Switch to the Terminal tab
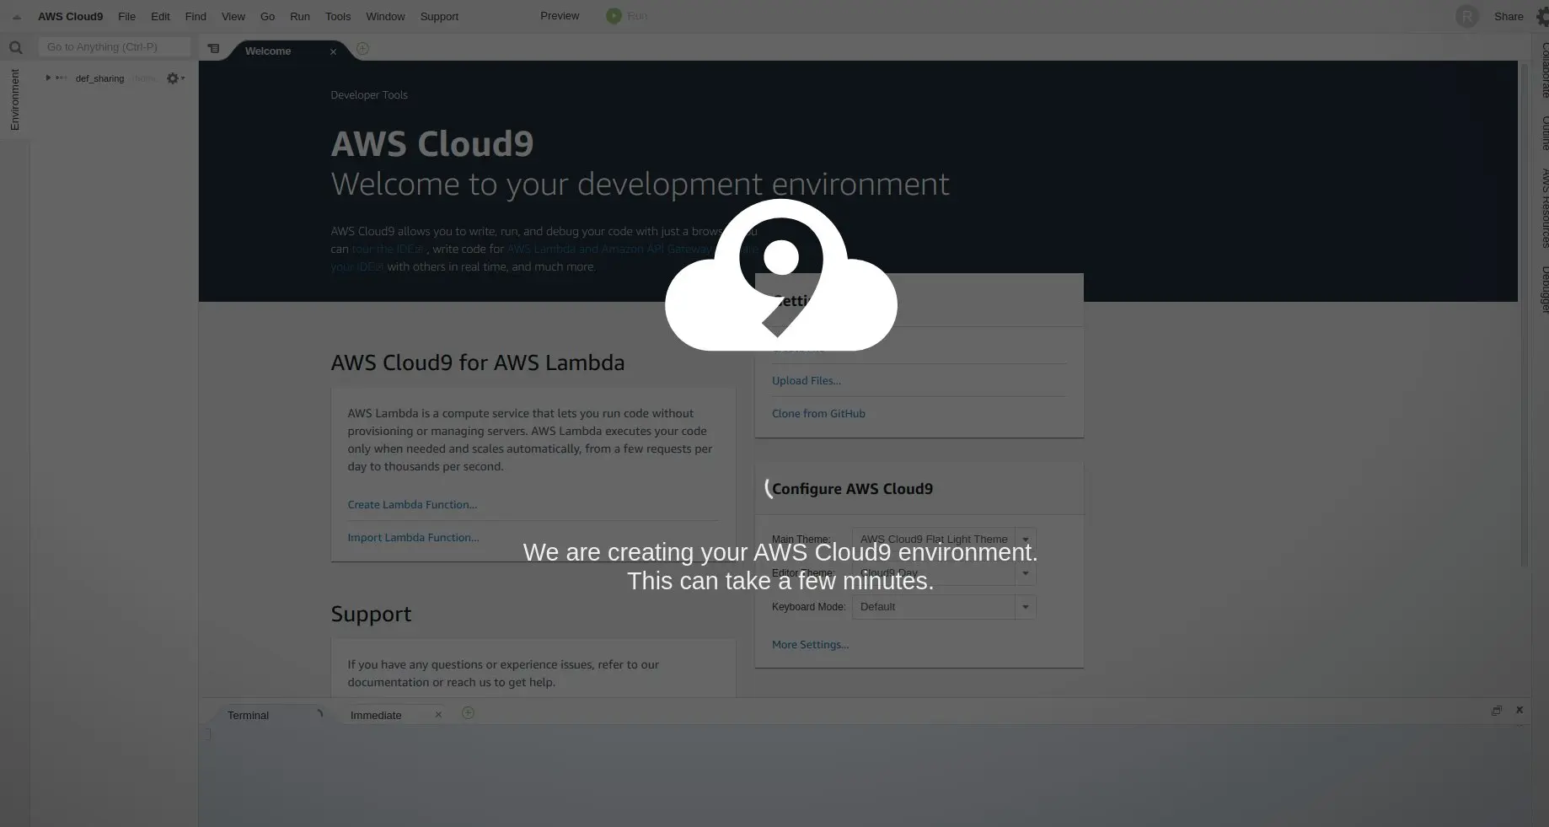The height and width of the screenshot is (827, 1549). click(x=268, y=715)
